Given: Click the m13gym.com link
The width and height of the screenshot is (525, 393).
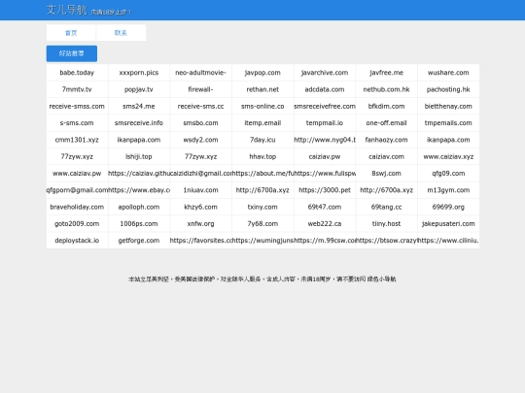Looking at the screenshot, I should [448, 190].
